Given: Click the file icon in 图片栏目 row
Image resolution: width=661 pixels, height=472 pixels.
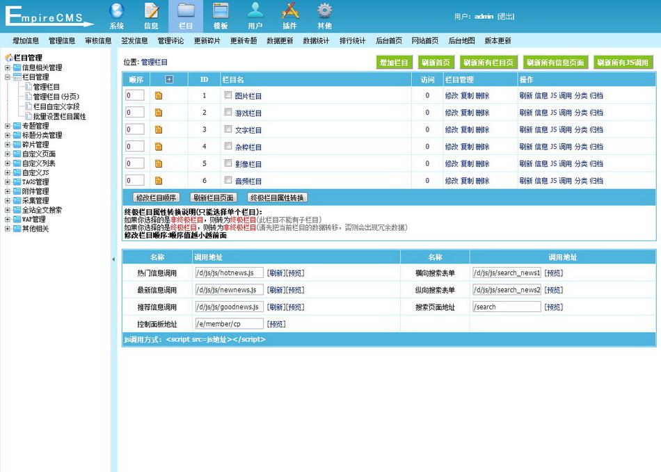Looking at the screenshot, I should click(x=159, y=95).
